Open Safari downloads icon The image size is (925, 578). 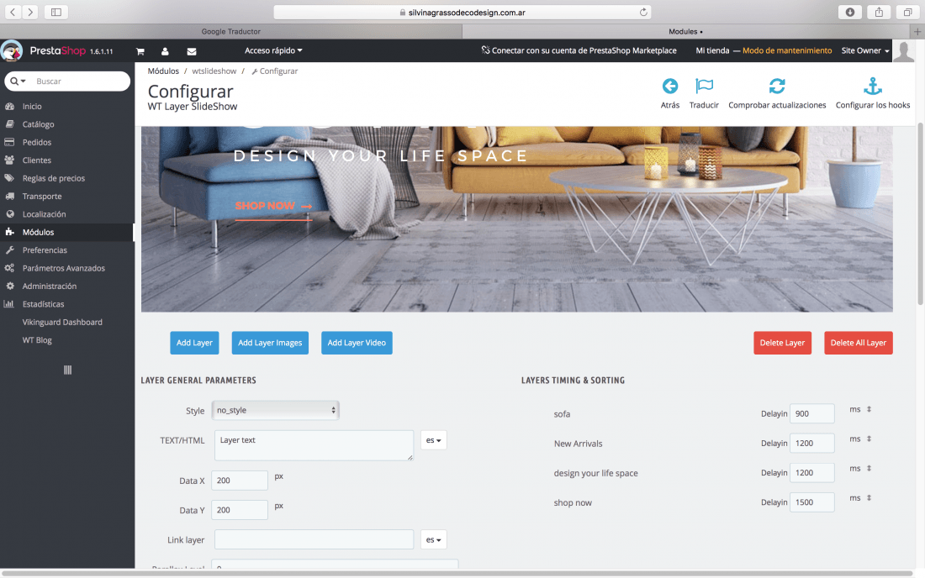click(x=850, y=12)
